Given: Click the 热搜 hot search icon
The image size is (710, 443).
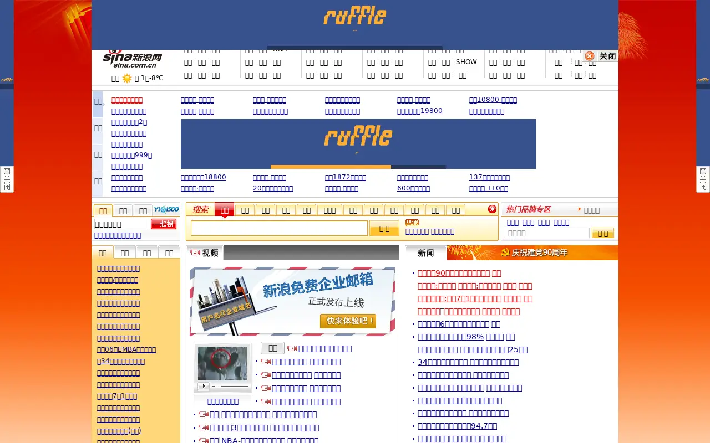Looking at the screenshot, I should point(412,223).
